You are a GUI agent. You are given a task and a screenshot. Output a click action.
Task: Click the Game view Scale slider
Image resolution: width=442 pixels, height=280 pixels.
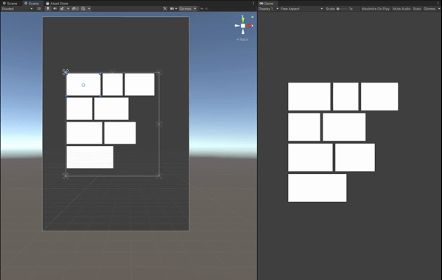tap(342, 9)
